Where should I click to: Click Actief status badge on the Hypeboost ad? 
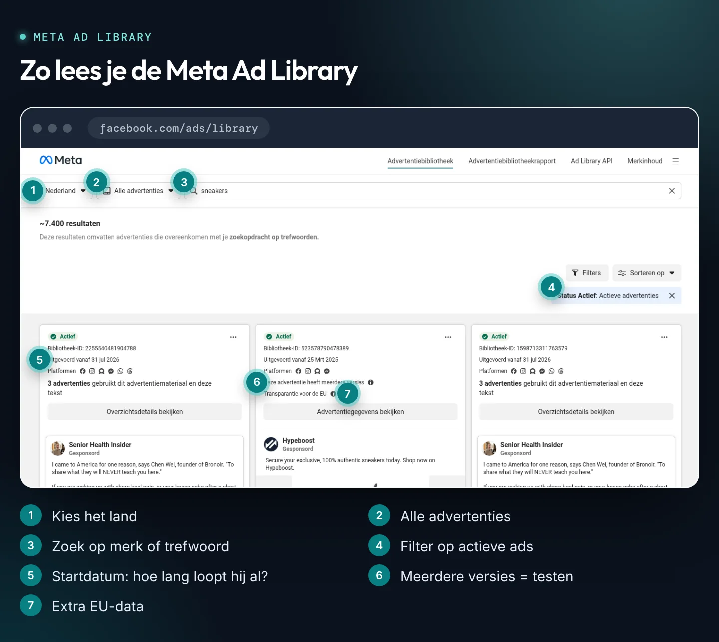[x=279, y=337]
